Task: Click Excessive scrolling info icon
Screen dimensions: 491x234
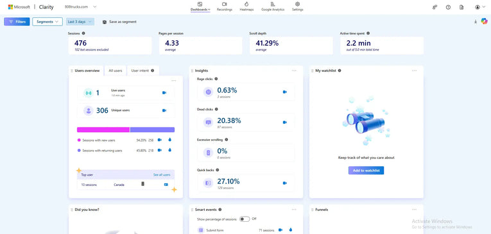Action: coord(227,140)
